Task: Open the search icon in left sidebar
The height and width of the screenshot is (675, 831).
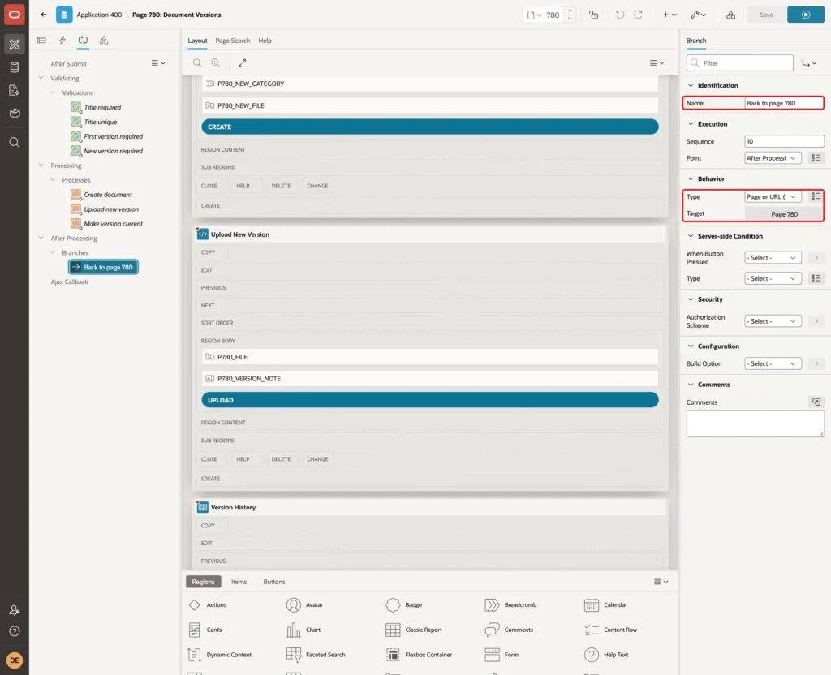Action: tap(15, 142)
